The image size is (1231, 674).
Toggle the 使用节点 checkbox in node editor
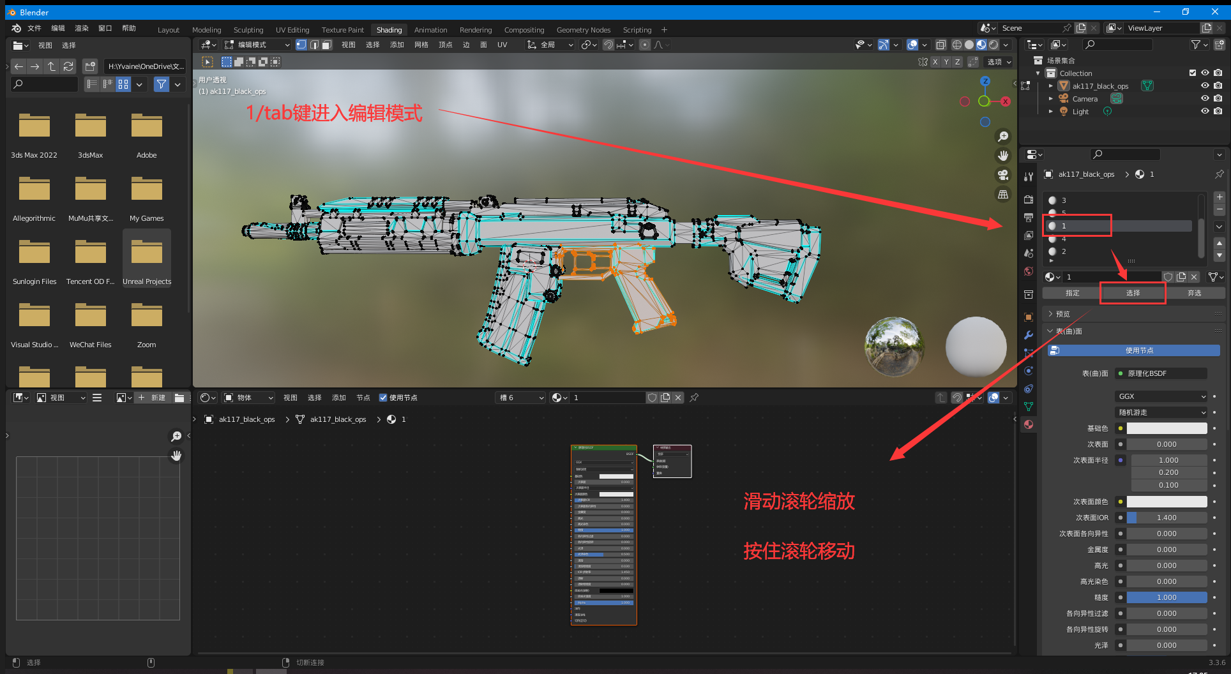[x=383, y=398]
